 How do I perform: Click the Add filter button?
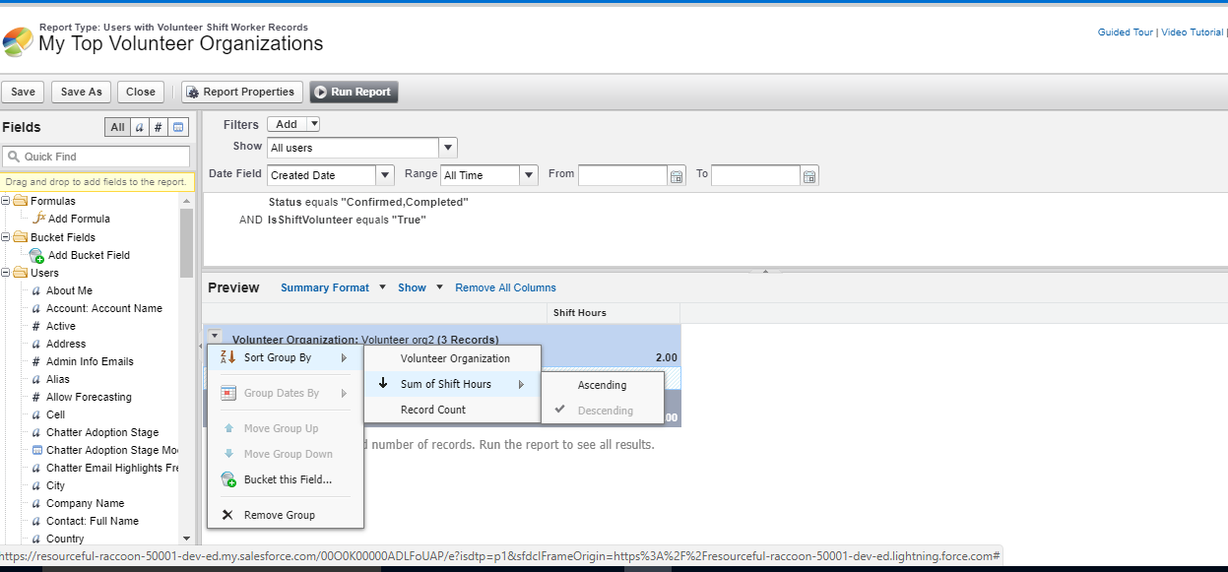pos(287,124)
